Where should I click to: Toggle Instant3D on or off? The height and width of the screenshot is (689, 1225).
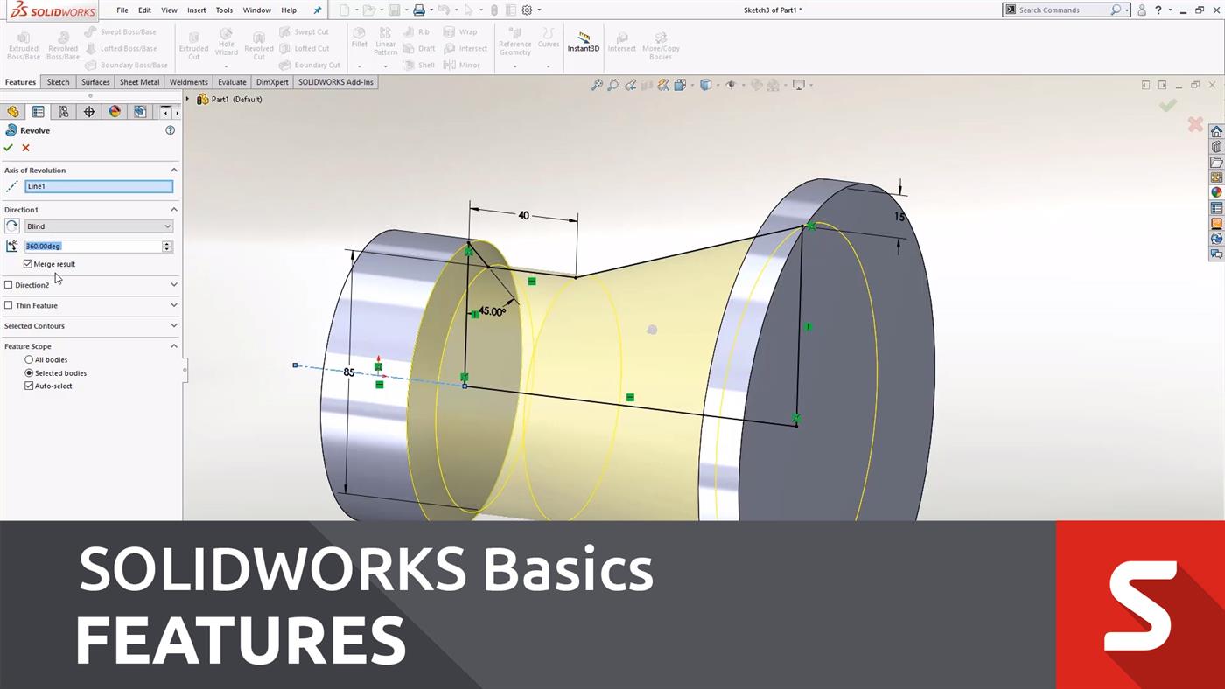[583, 42]
